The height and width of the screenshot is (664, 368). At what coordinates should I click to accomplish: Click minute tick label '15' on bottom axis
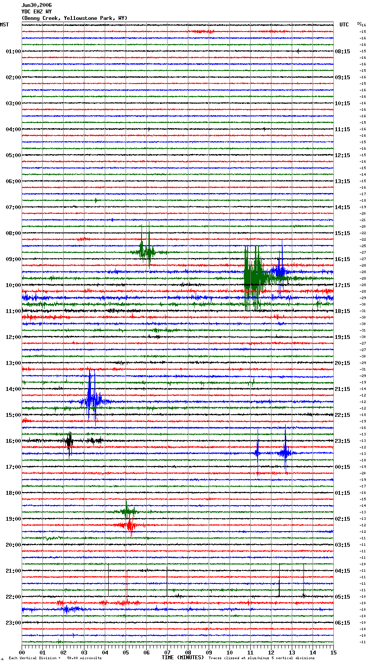(x=333, y=652)
